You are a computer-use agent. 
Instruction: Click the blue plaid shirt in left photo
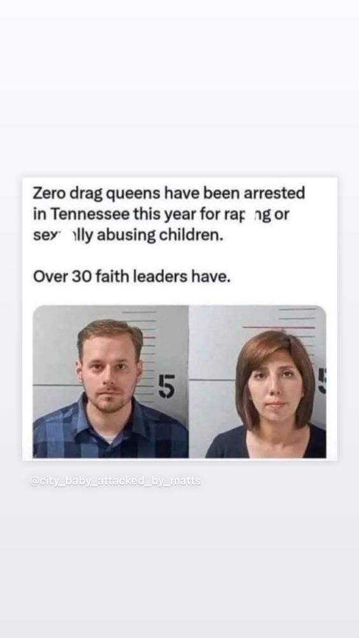(x=110, y=431)
